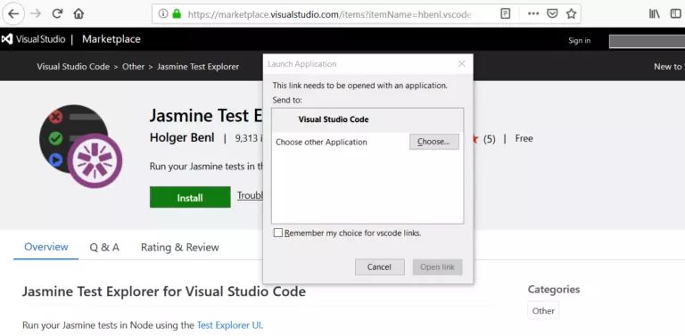Image resolution: width=685 pixels, height=336 pixels.
Task: Go back with the browser back arrow
Action: [x=13, y=13]
